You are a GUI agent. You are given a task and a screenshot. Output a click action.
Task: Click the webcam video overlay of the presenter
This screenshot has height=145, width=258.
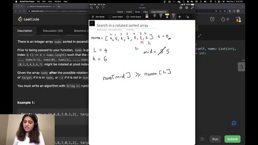[x=27, y=130]
